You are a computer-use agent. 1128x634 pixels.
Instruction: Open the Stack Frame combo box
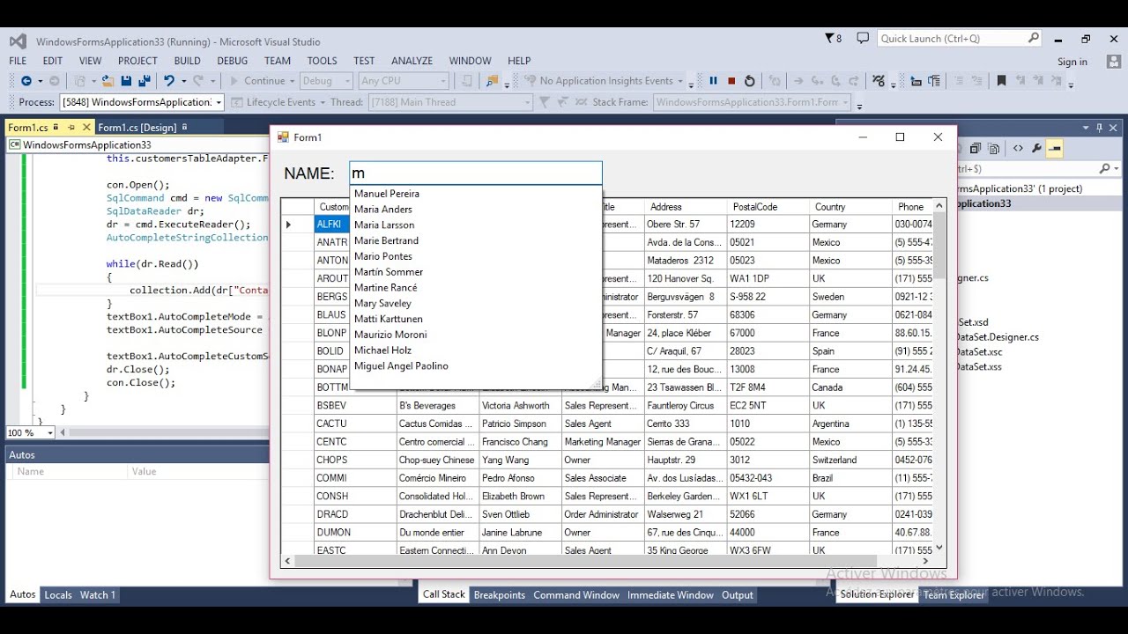point(753,102)
